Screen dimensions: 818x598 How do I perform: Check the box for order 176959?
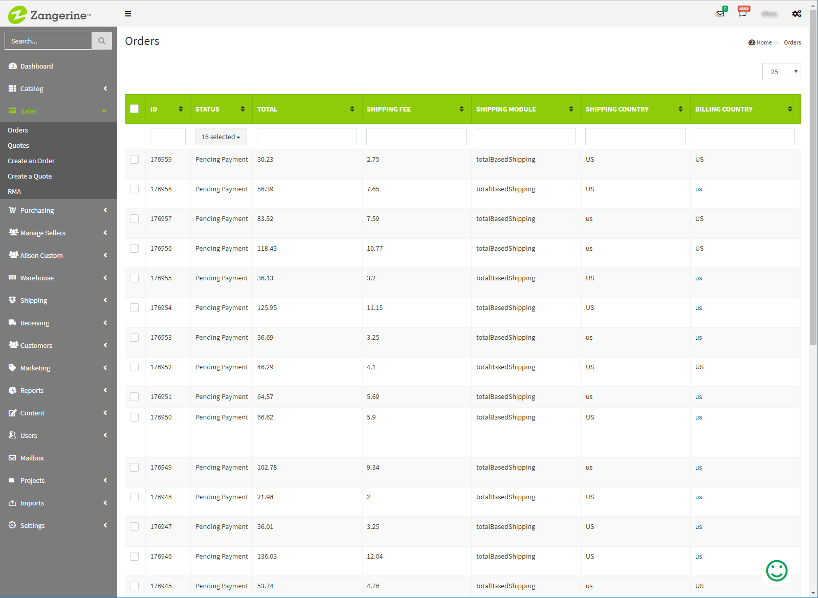(x=135, y=159)
